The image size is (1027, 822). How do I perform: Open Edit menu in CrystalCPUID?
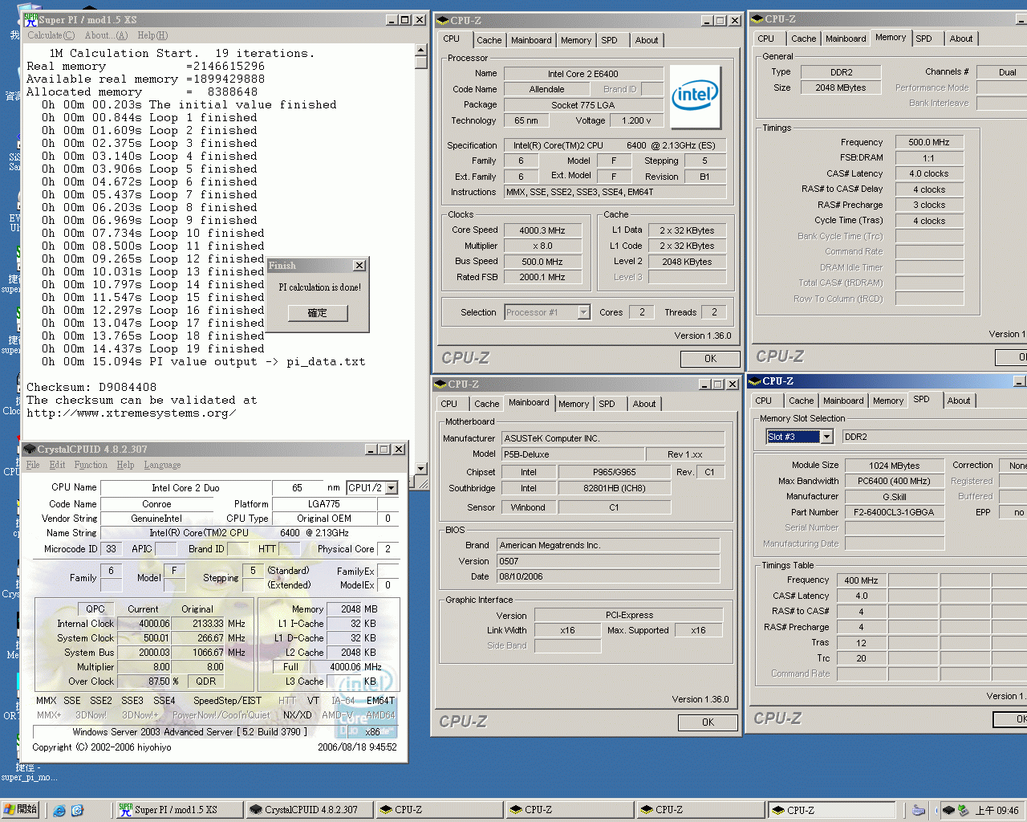(57, 465)
